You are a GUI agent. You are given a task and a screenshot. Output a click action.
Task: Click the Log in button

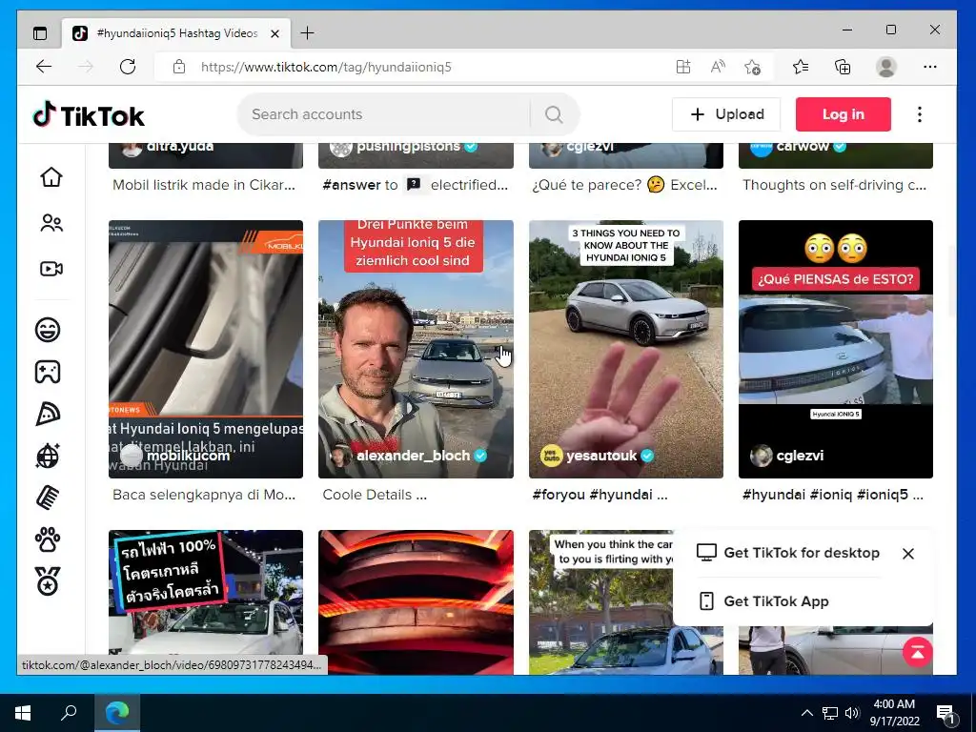(844, 114)
